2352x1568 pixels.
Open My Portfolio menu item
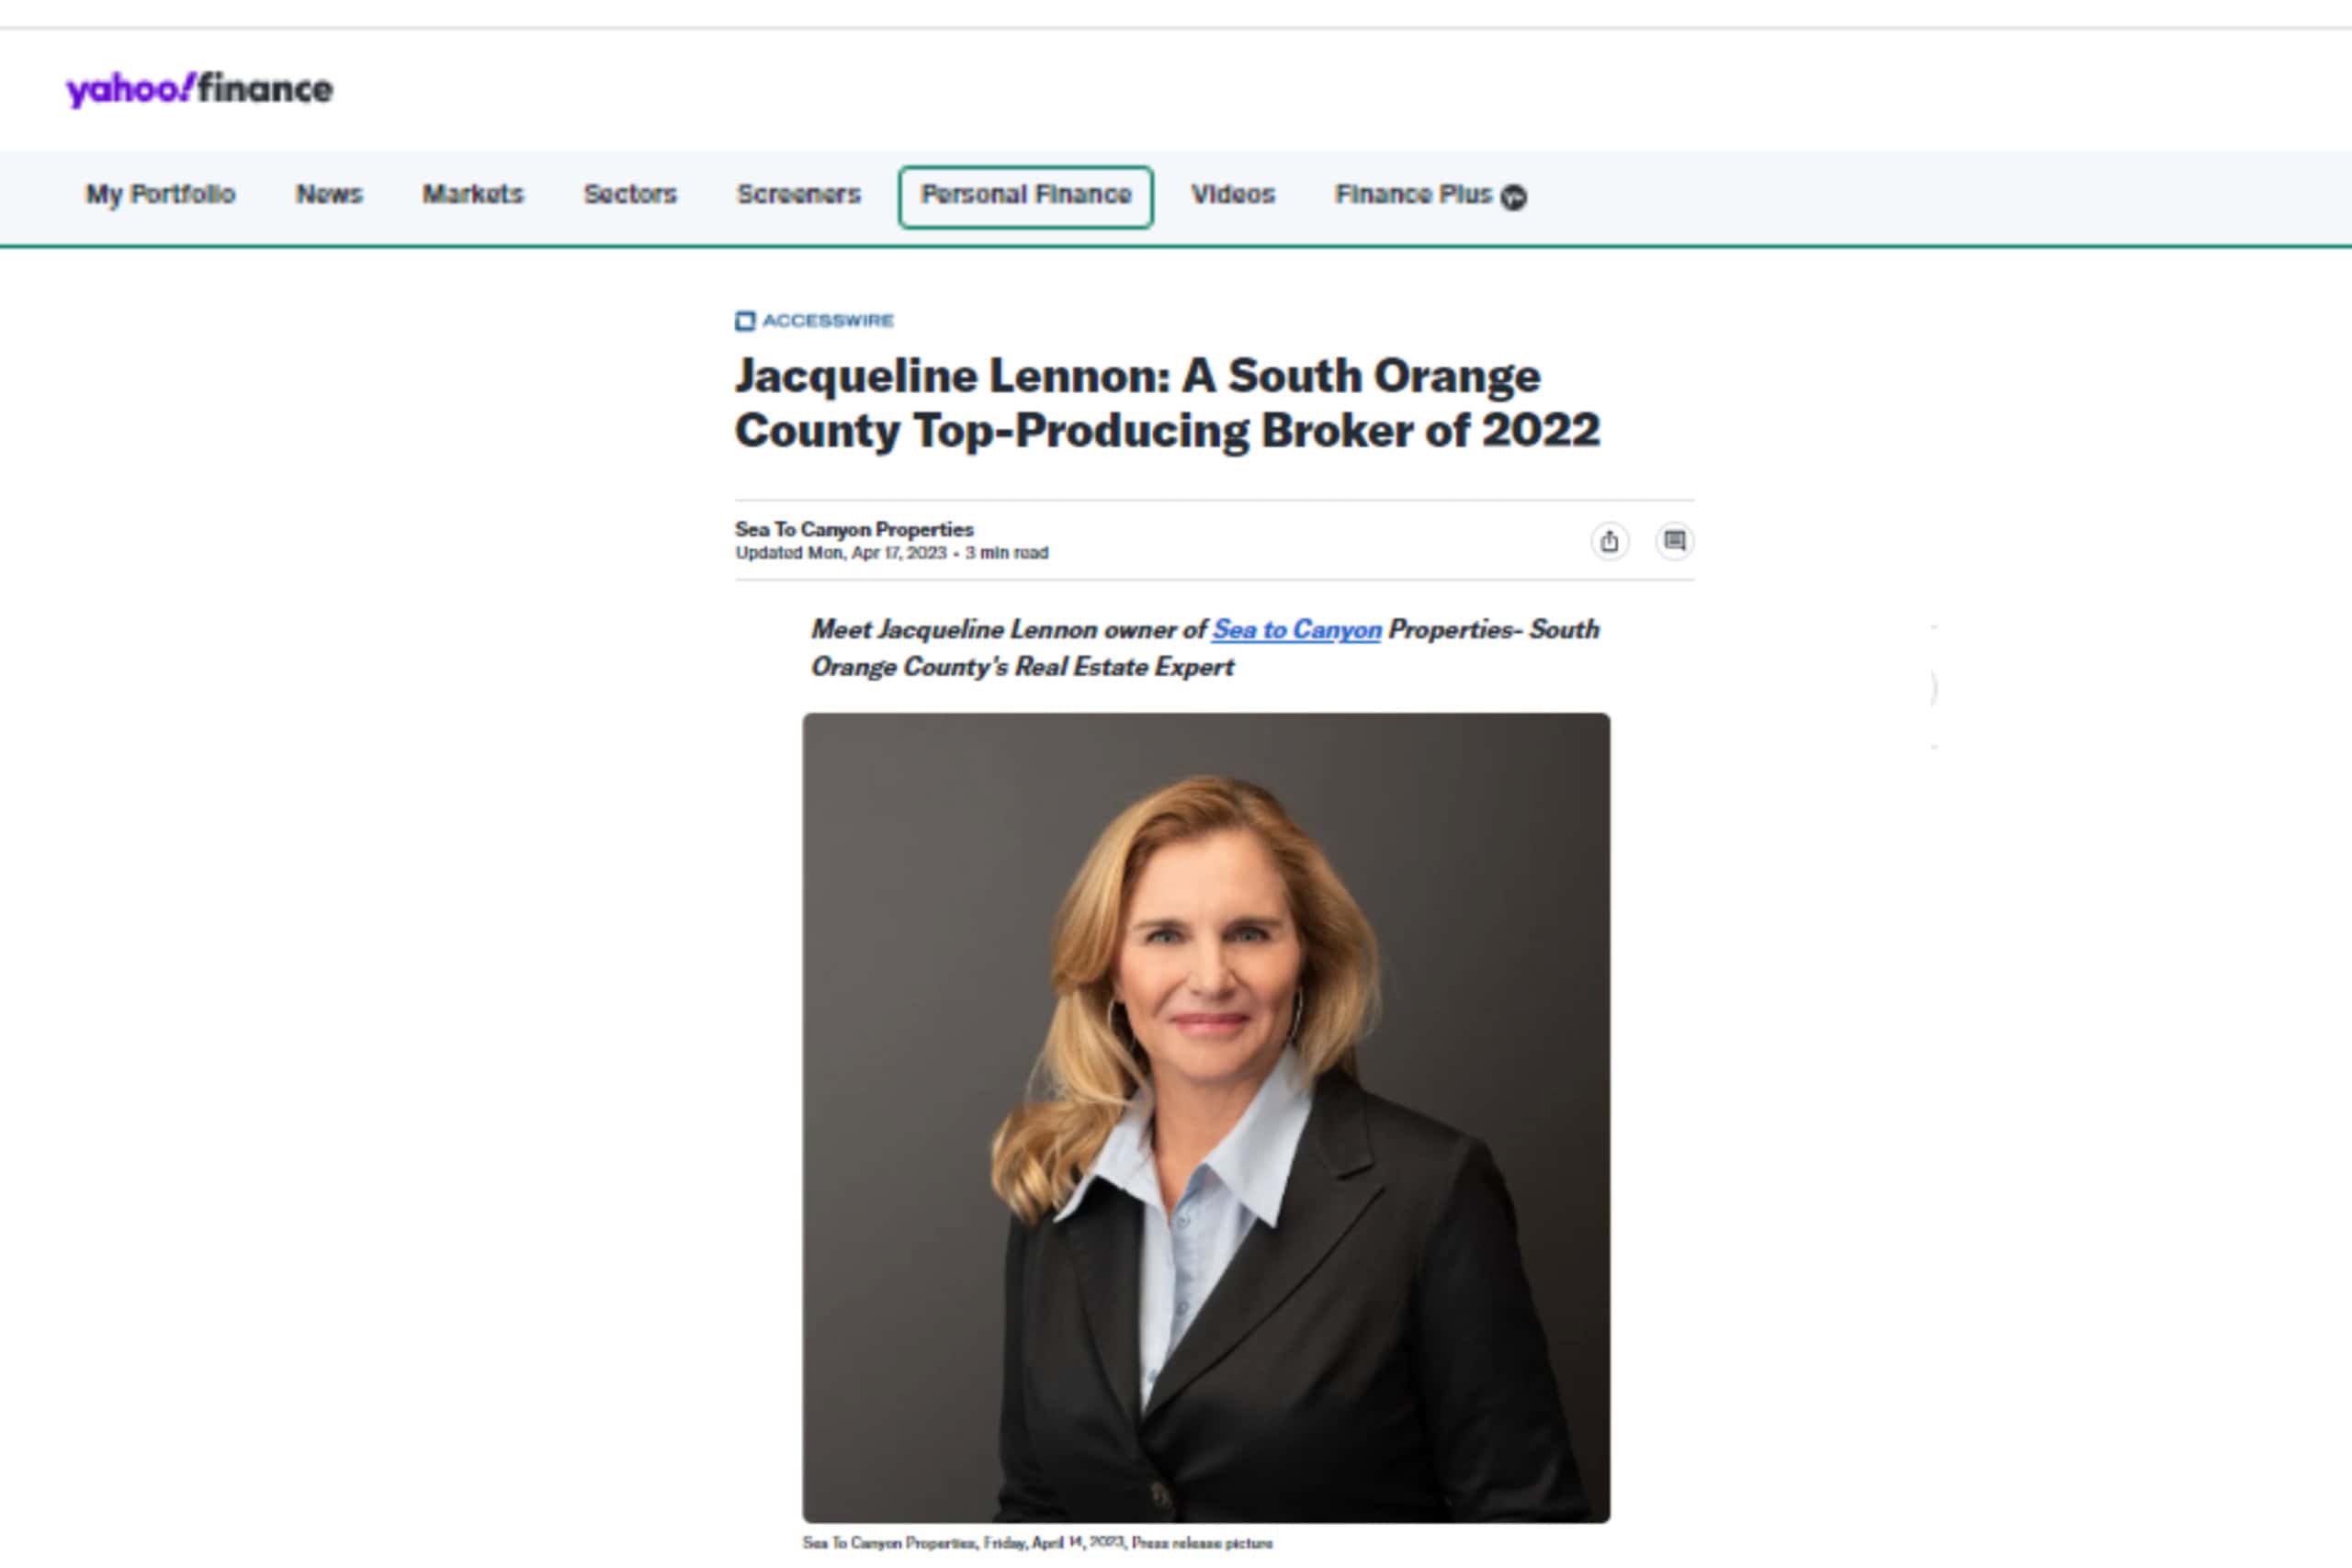click(160, 195)
